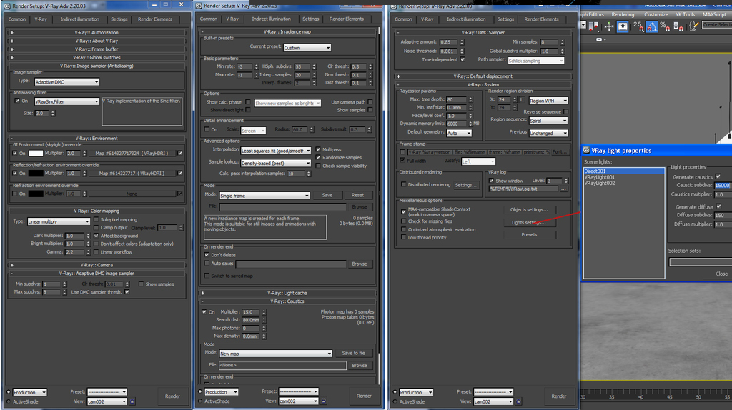The width and height of the screenshot is (732, 410).
Task: Toggle GI Environment skylight On checkbox
Action: click(x=15, y=153)
